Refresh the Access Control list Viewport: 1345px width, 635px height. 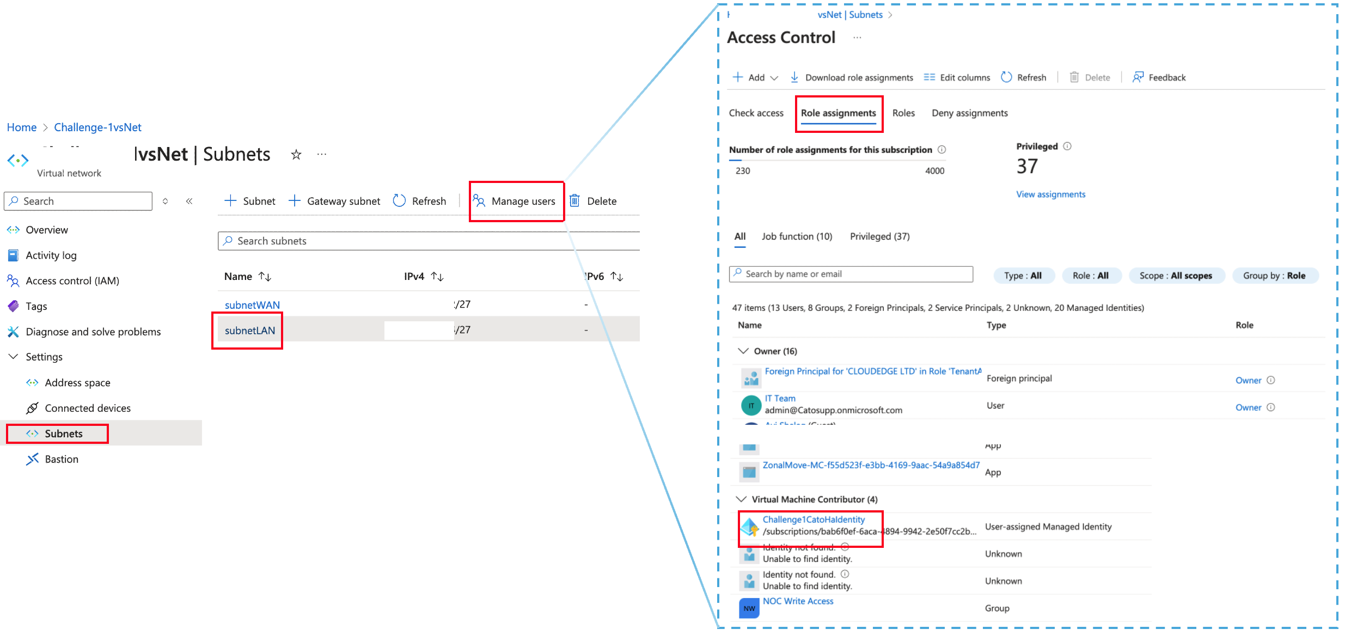[1024, 77]
